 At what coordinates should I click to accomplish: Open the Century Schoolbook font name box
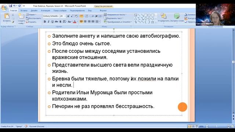coord(51,16)
